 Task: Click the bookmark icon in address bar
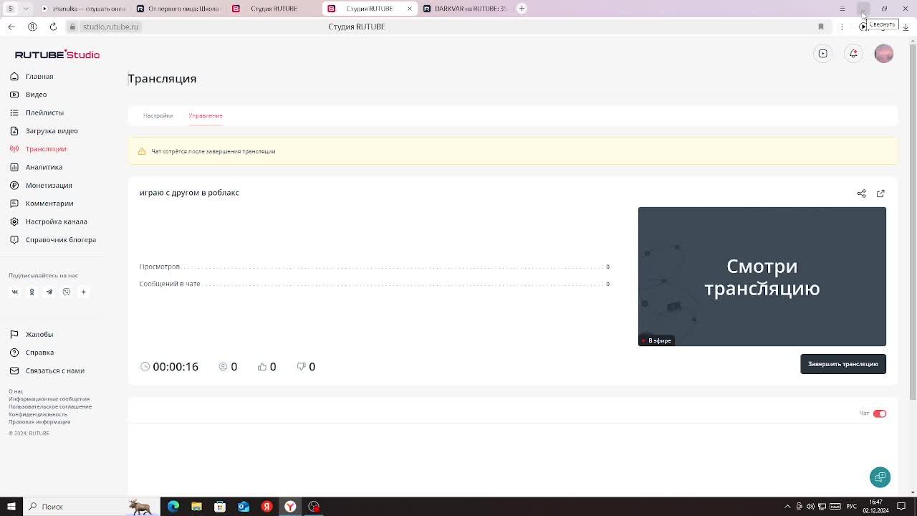tap(821, 27)
